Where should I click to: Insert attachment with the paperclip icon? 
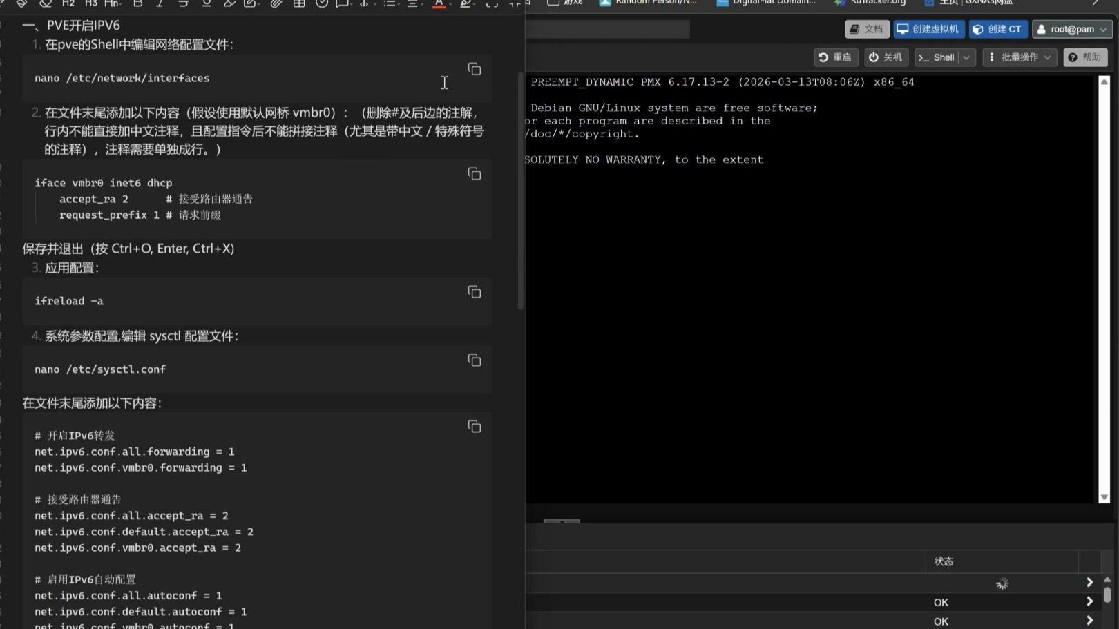[x=276, y=3]
